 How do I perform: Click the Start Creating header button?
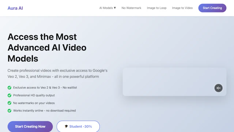[212, 8]
